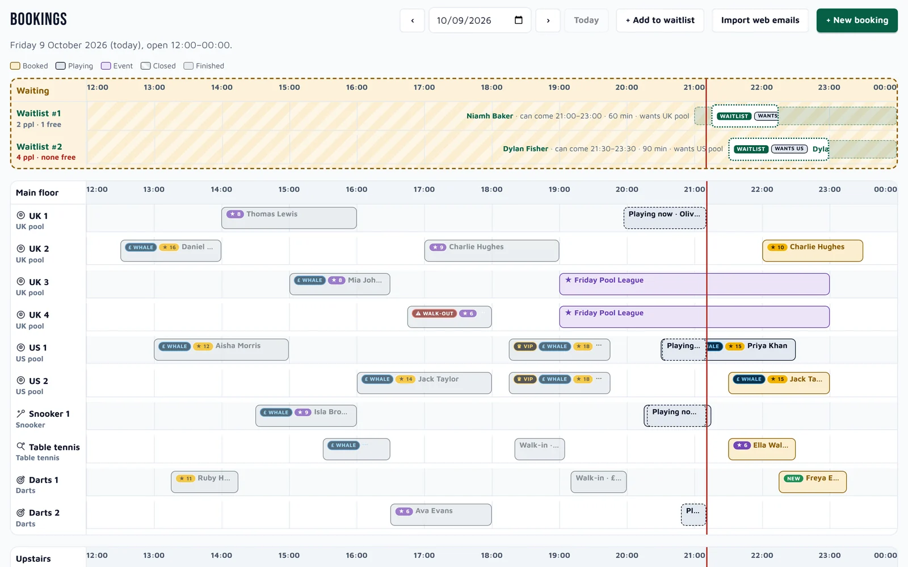Open Freya E... NEW booking on Darts 1
The width and height of the screenshot is (908, 567).
813,482
